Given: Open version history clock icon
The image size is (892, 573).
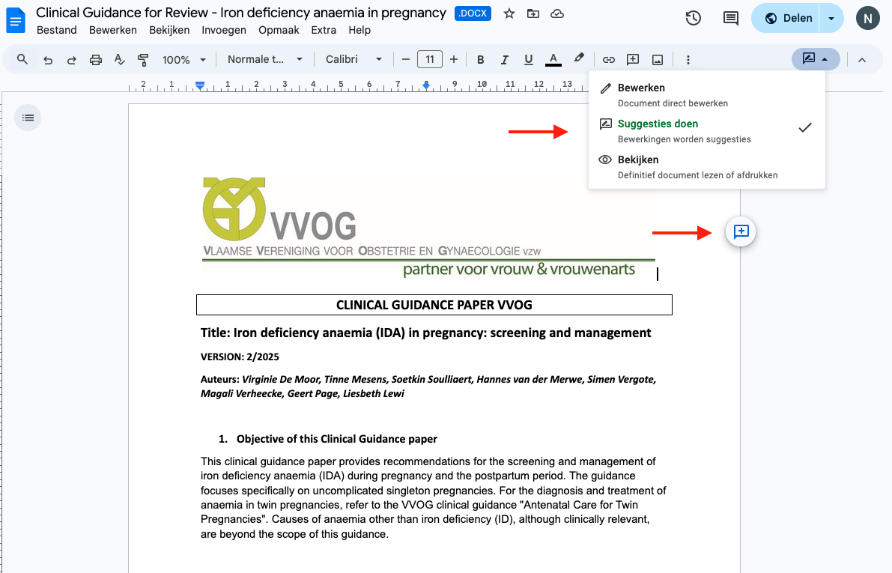Looking at the screenshot, I should coord(693,18).
